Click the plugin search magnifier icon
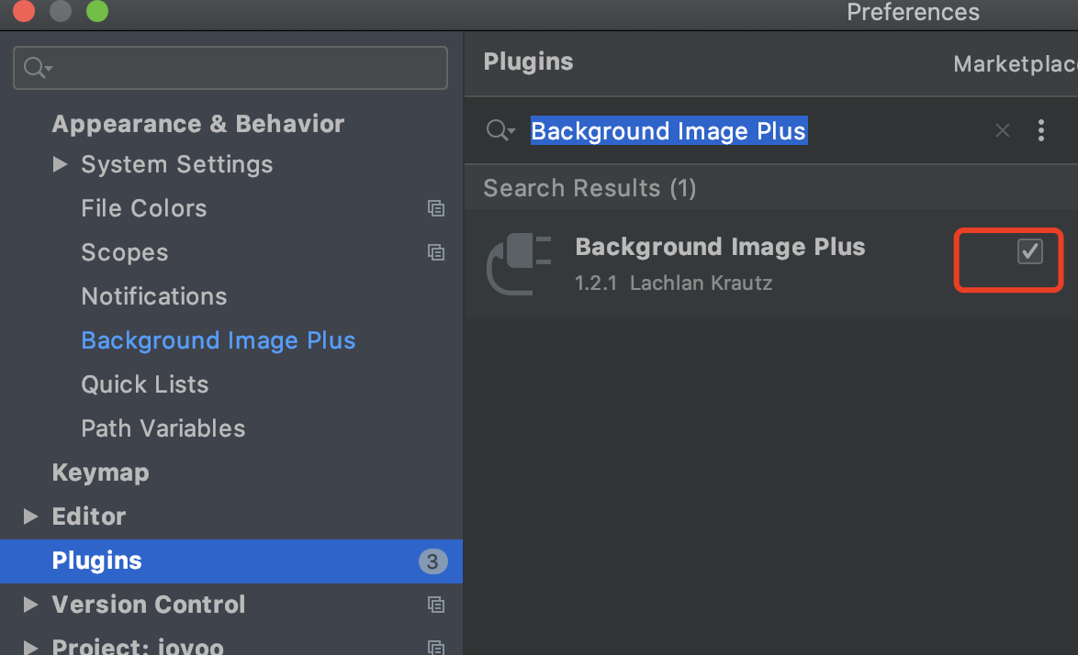This screenshot has width=1078, height=655. 500,129
